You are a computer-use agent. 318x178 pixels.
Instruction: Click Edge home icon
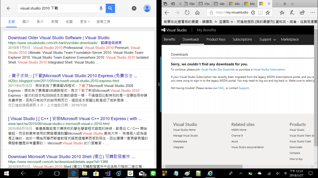pos(197,12)
